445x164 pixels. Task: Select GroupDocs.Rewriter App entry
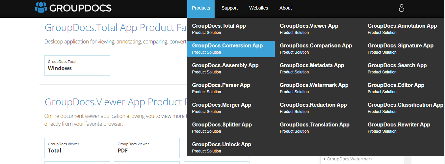404,128
